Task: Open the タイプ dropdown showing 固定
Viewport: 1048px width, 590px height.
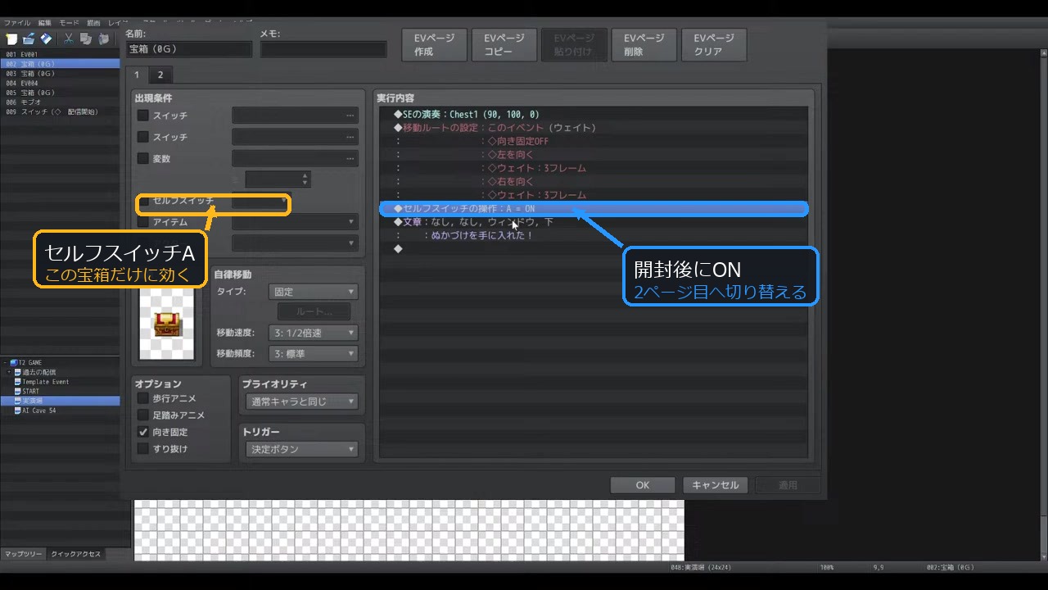Action: [x=313, y=292]
